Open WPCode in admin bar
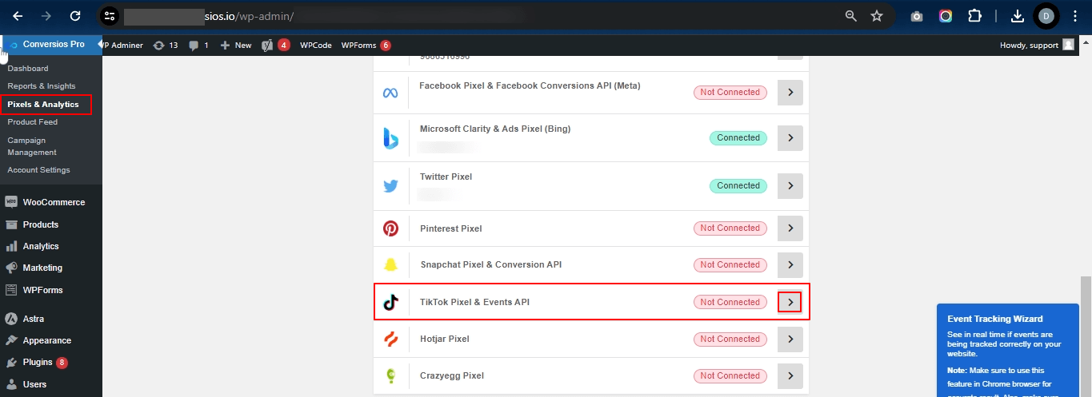Viewport: 1092px width, 397px height. tap(316, 46)
